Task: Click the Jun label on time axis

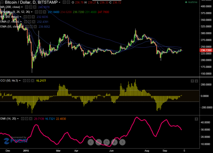Action: point(111,151)
